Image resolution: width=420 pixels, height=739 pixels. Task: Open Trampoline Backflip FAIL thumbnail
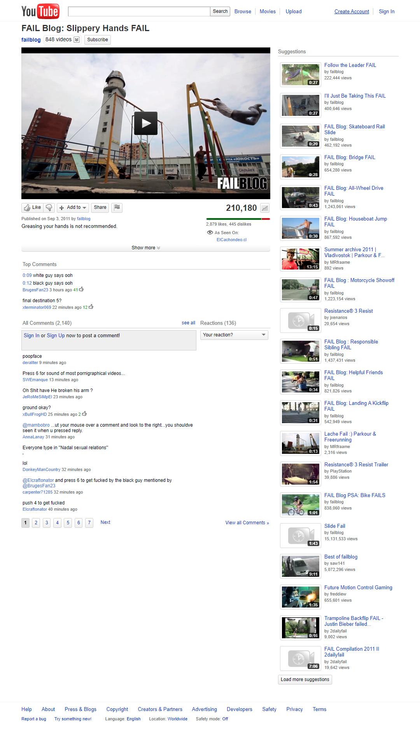pyautogui.click(x=301, y=628)
